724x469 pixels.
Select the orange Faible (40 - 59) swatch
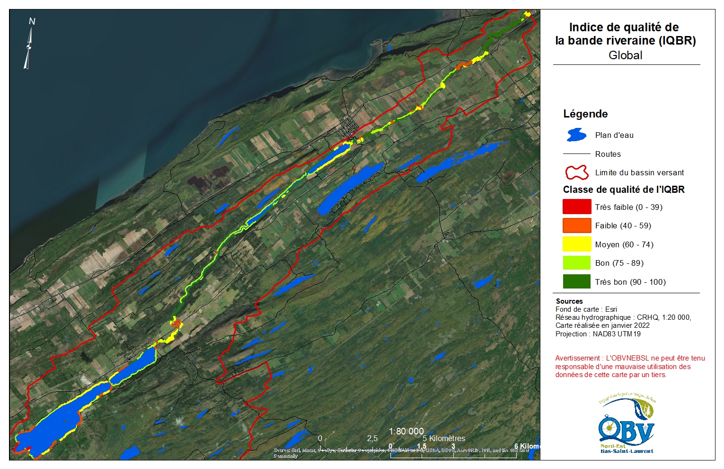pyautogui.click(x=576, y=225)
